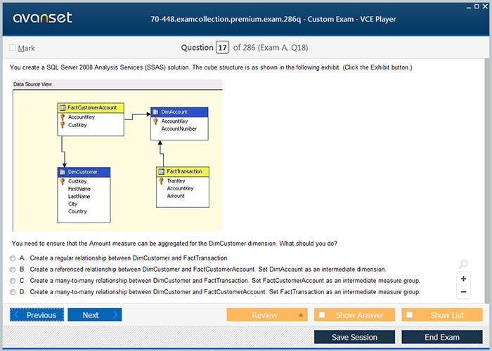492x351 pixels.
Task: Click the LastName field in DimCustomer
Action: [79, 197]
